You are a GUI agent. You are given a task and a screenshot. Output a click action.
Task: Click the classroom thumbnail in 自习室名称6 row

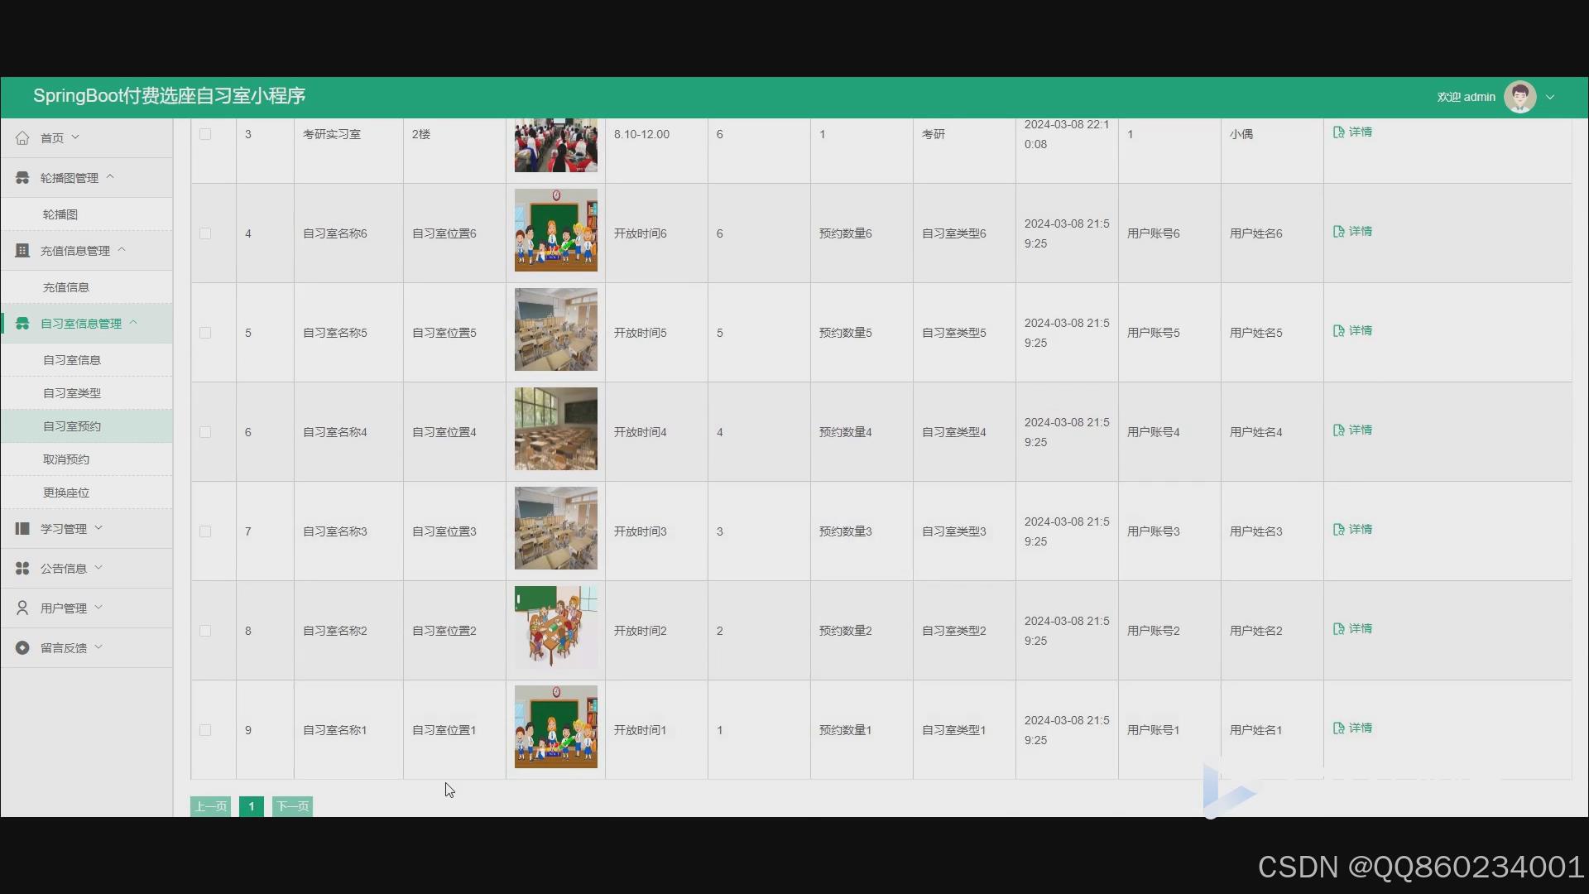click(556, 230)
